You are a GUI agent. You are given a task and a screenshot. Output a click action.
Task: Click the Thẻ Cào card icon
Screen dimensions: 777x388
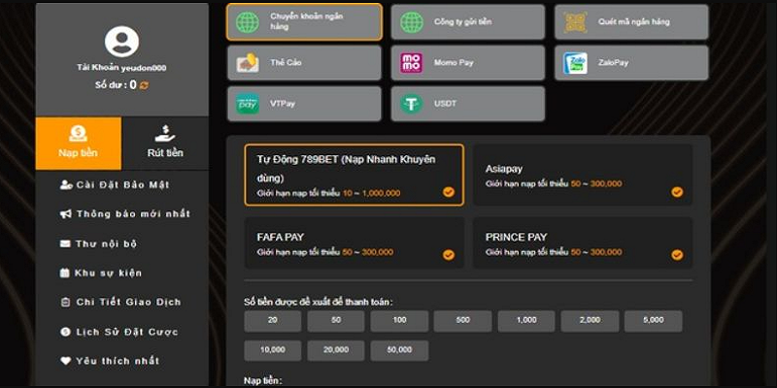pyautogui.click(x=248, y=63)
